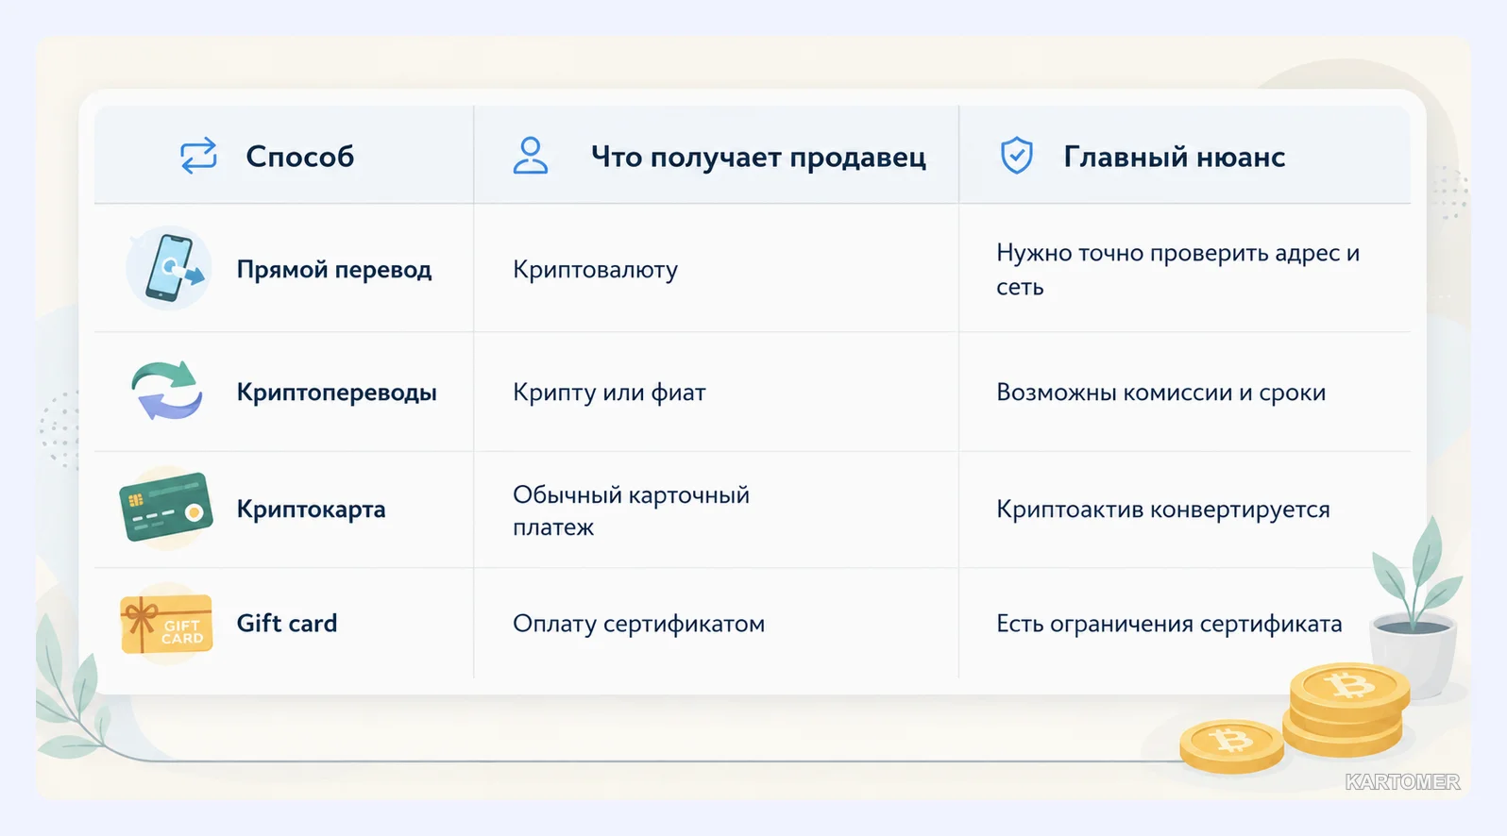Image resolution: width=1507 pixels, height=836 pixels.
Task: Click the Криптокарта row label
Action: click(311, 510)
